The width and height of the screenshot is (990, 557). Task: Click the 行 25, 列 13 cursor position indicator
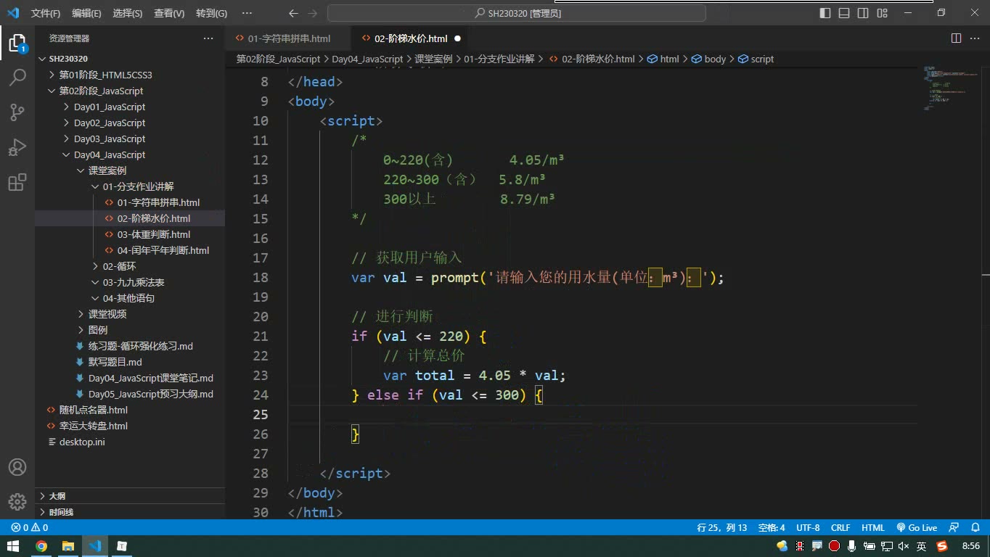pos(721,528)
